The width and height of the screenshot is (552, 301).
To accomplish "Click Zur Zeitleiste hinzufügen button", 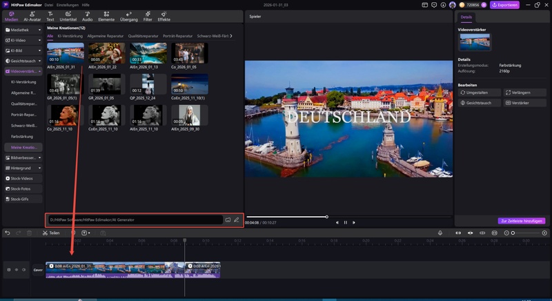I will (x=522, y=221).
